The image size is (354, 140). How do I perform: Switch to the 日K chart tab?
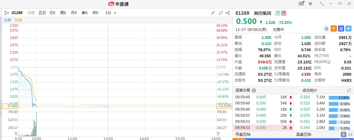coord(53,13)
